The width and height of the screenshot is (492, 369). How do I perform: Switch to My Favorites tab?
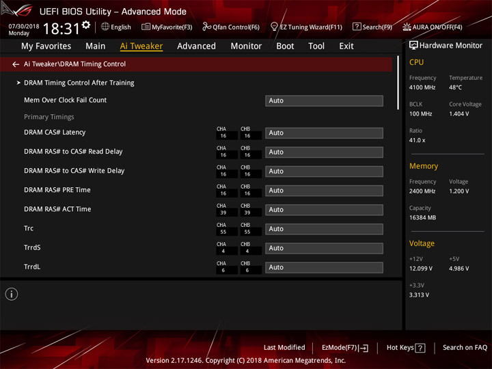click(46, 46)
